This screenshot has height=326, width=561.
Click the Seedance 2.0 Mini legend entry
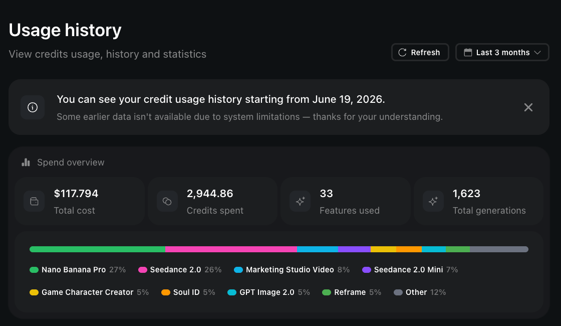pos(410,270)
